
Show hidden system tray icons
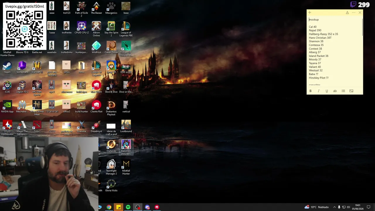[334, 207]
